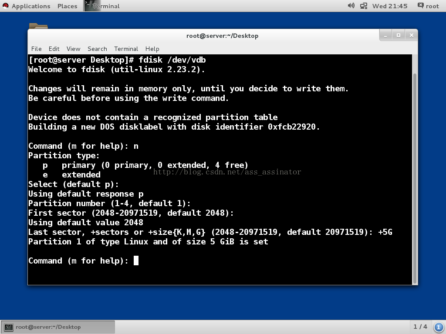This screenshot has width=446, height=334.
Task: Click the terminal window title bar
Action: 223,36
